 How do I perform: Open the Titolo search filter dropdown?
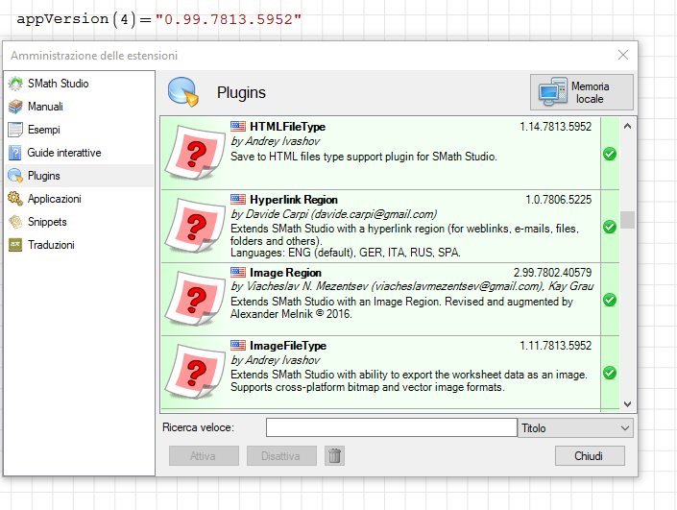pos(575,427)
